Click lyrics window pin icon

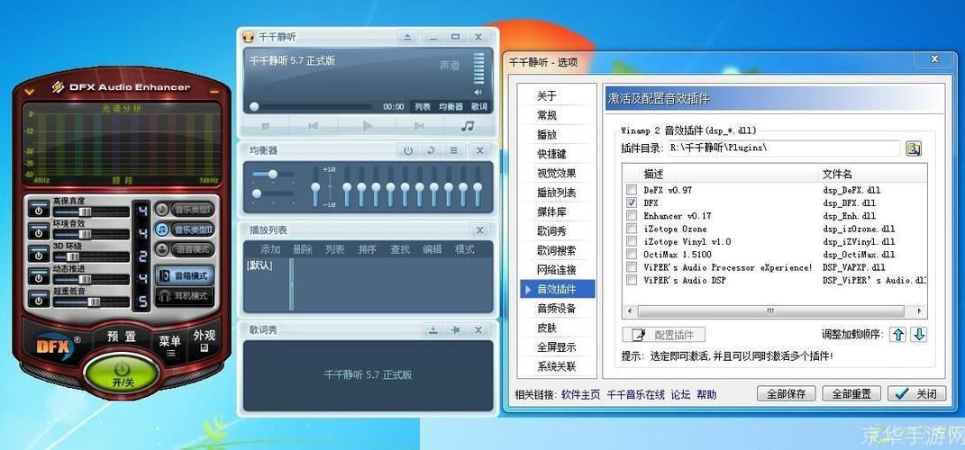pyautogui.click(x=455, y=330)
